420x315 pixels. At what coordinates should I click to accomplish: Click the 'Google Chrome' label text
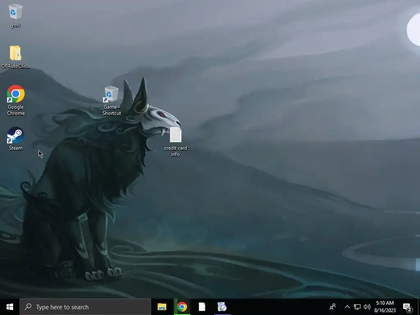coord(16,110)
